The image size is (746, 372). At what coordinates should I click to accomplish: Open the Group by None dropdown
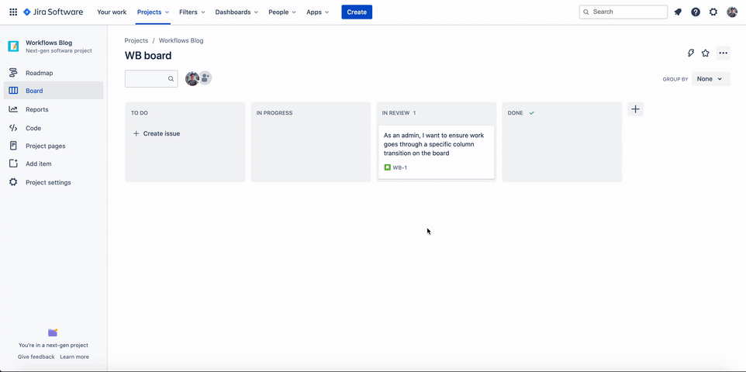[x=711, y=79]
